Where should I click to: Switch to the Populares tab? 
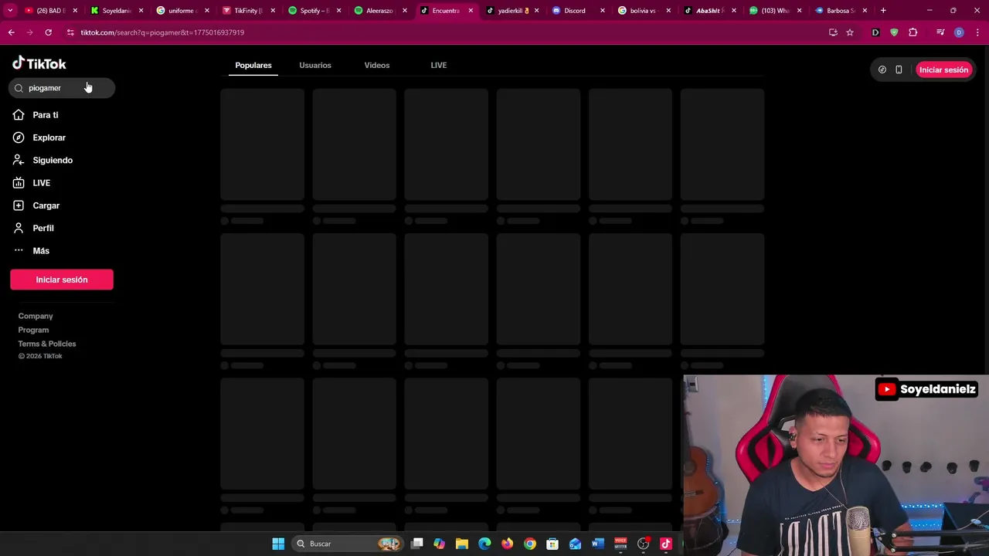tap(253, 65)
